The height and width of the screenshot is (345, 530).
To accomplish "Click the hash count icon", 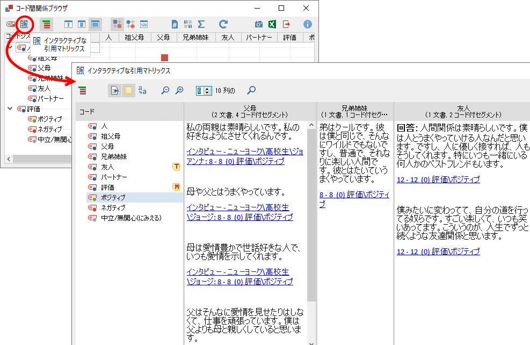I will point(175,24).
